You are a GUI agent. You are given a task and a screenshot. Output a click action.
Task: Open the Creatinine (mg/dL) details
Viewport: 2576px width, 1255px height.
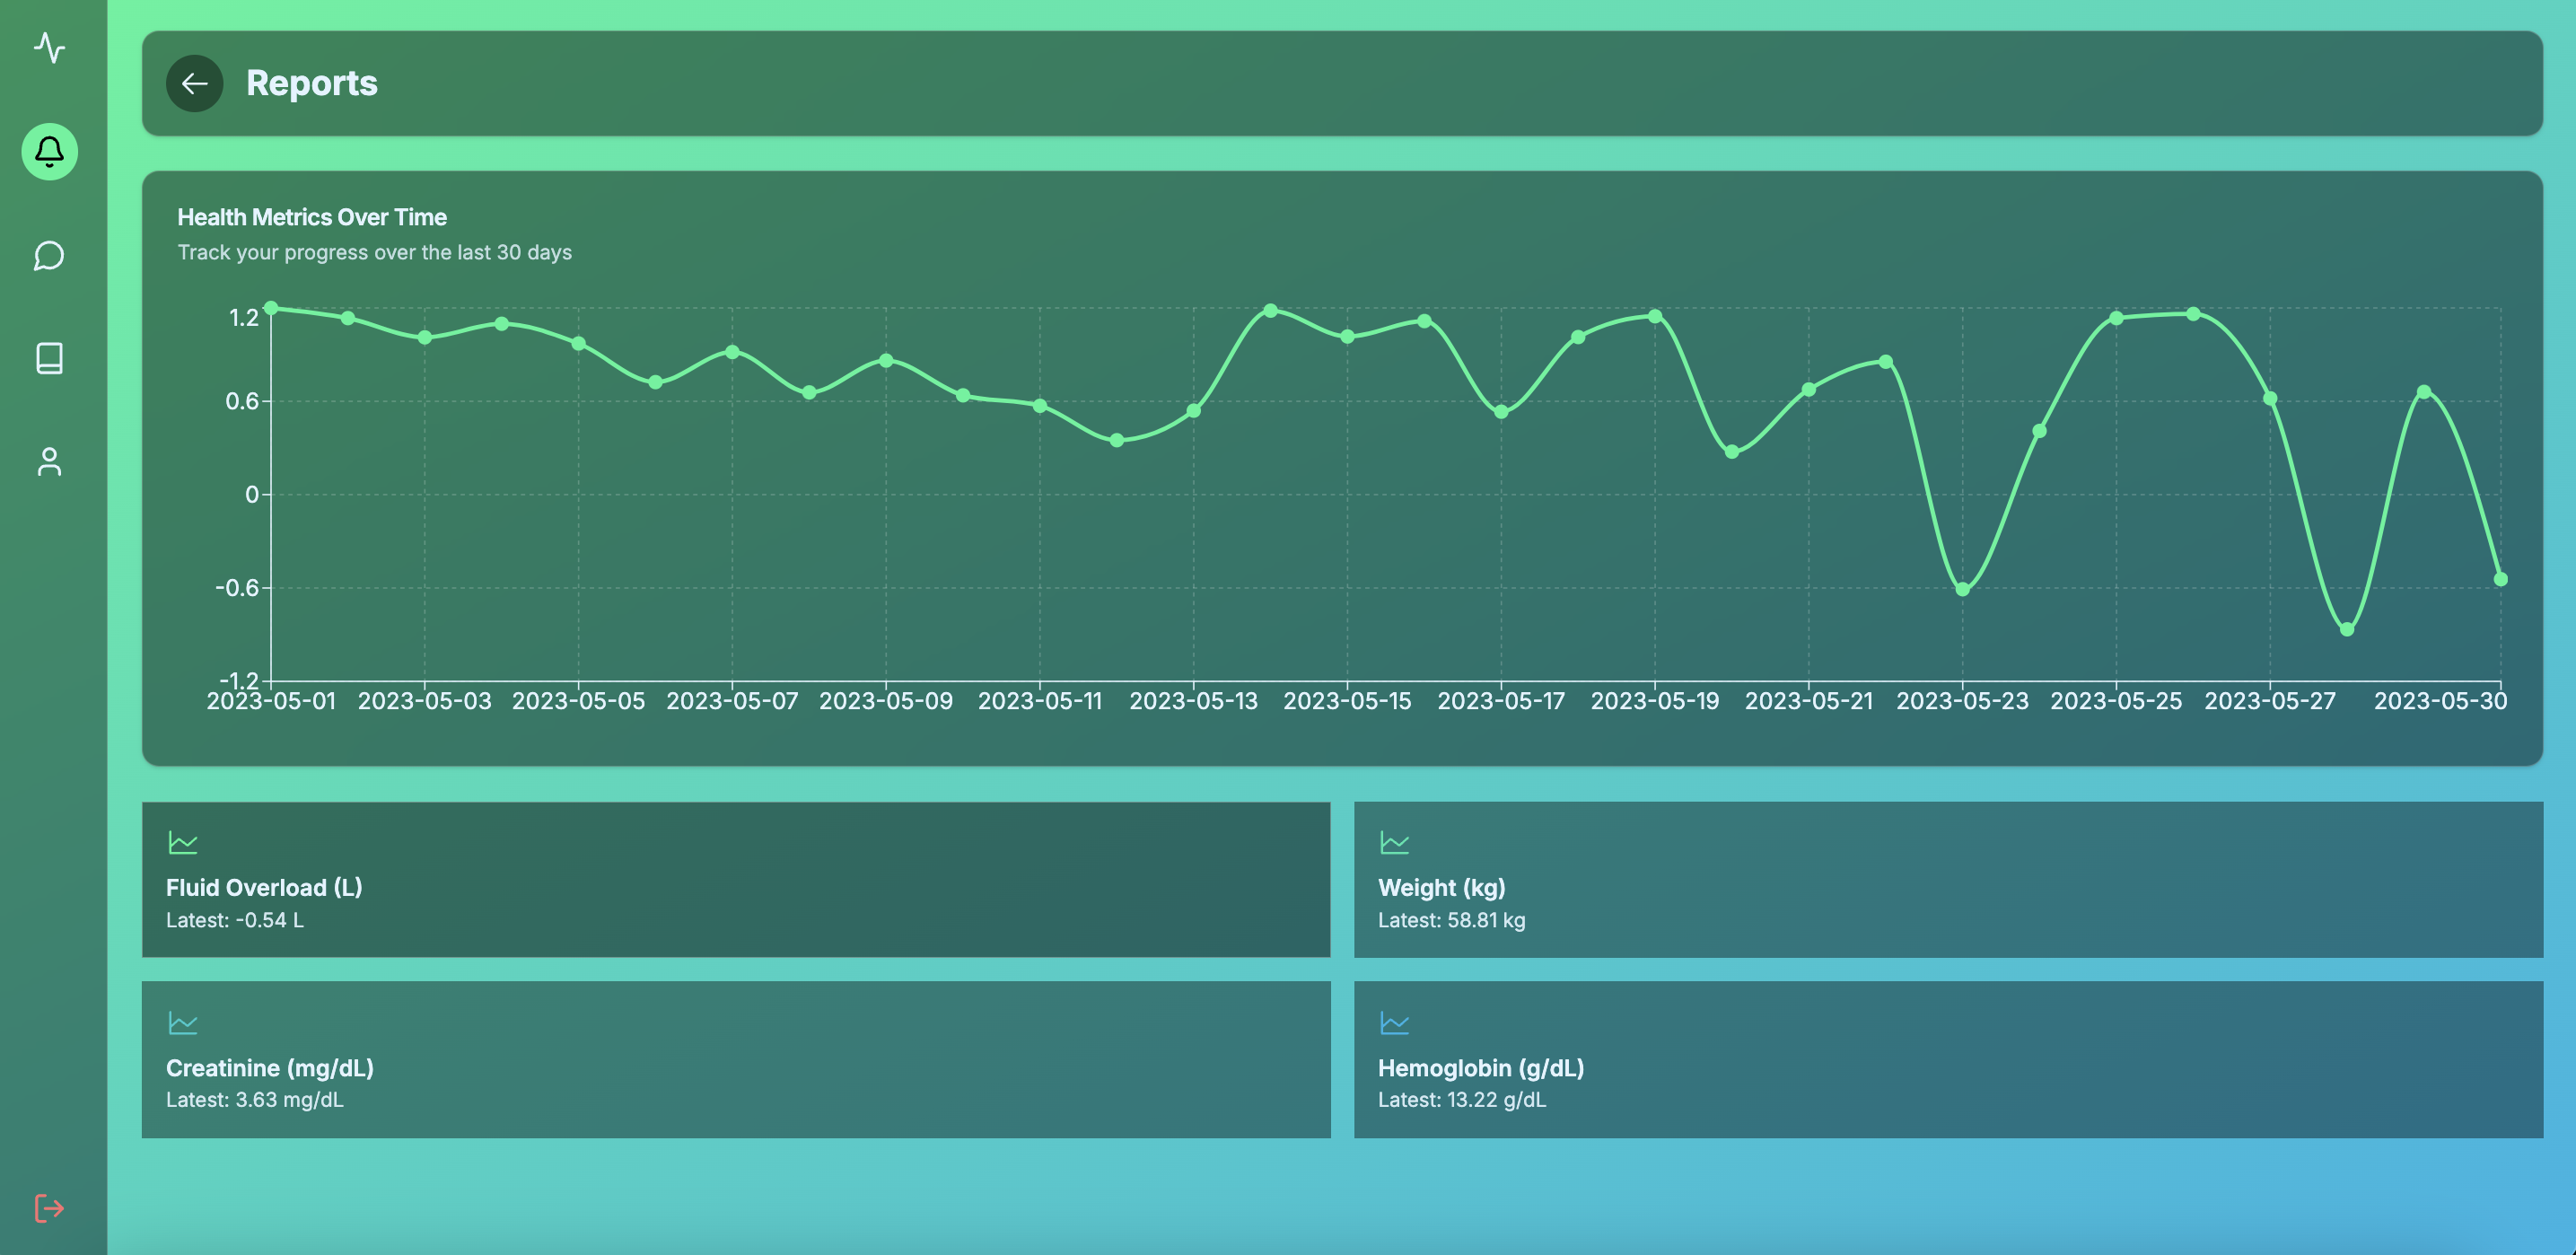point(736,1059)
